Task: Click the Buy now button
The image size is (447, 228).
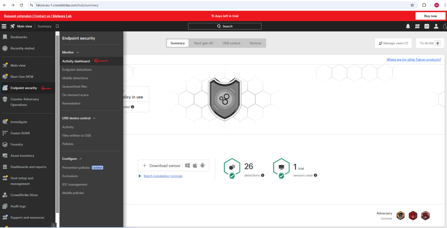Action: click(430, 16)
